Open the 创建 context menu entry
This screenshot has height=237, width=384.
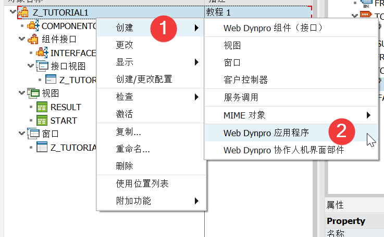coord(125,28)
